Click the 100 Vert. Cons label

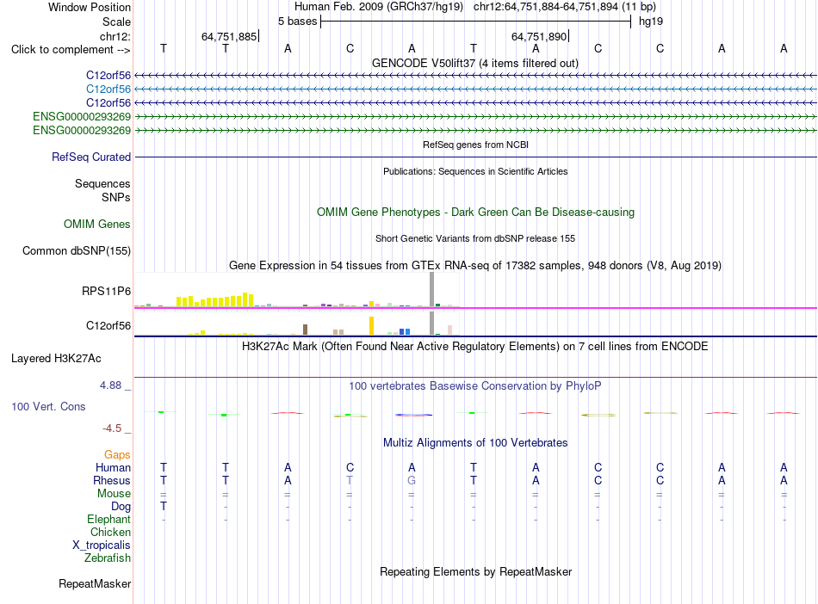48,406
